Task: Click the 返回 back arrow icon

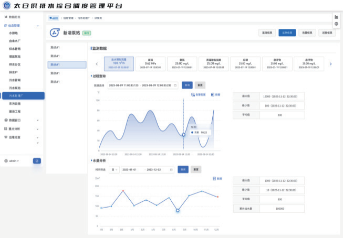Action: pyautogui.click(x=51, y=18)
